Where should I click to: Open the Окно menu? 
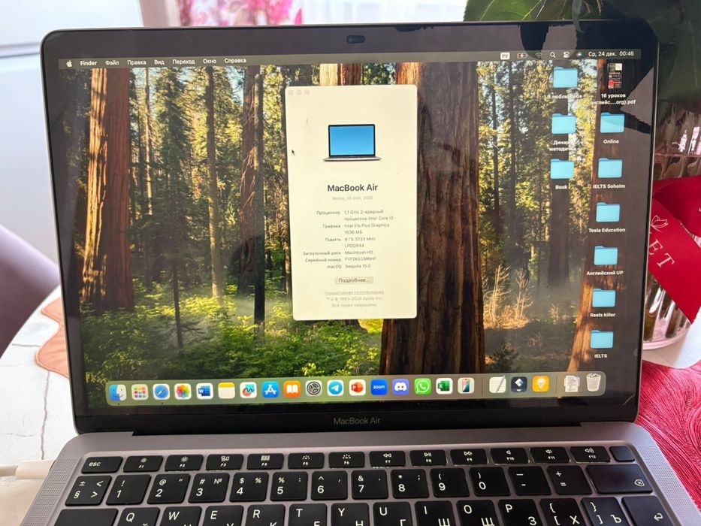click(x=209, y=62)
